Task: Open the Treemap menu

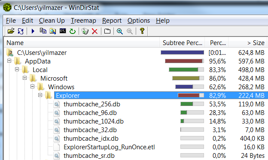Action: [83, 21]
